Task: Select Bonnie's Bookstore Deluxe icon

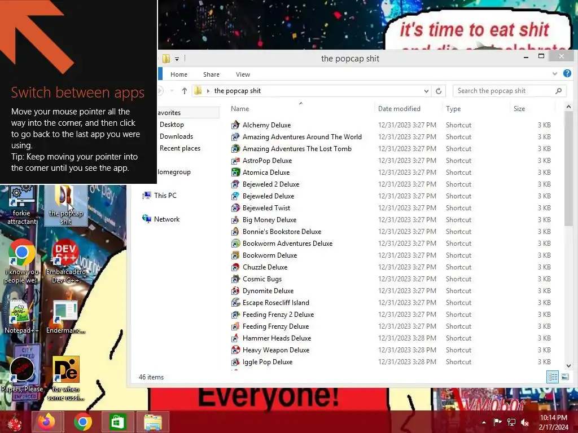Action: 235,232
